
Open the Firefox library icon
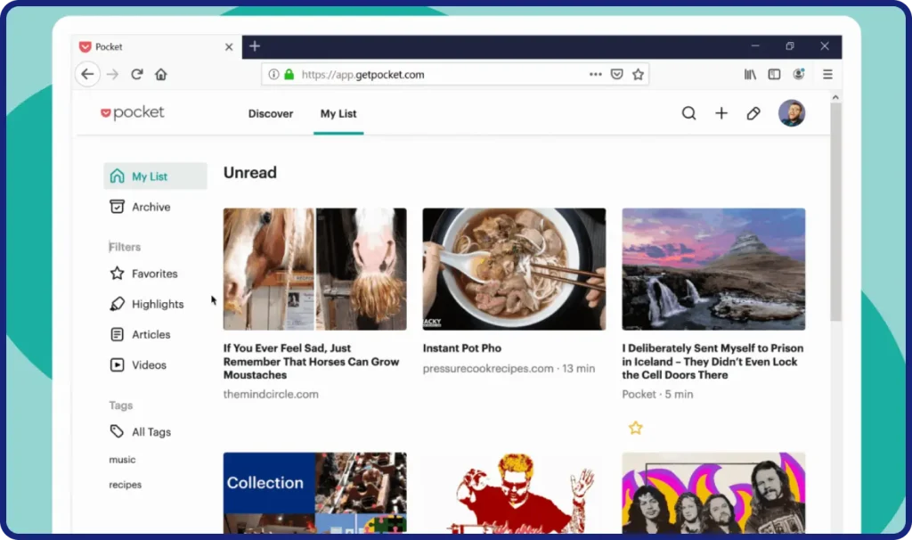coord(750,75)
